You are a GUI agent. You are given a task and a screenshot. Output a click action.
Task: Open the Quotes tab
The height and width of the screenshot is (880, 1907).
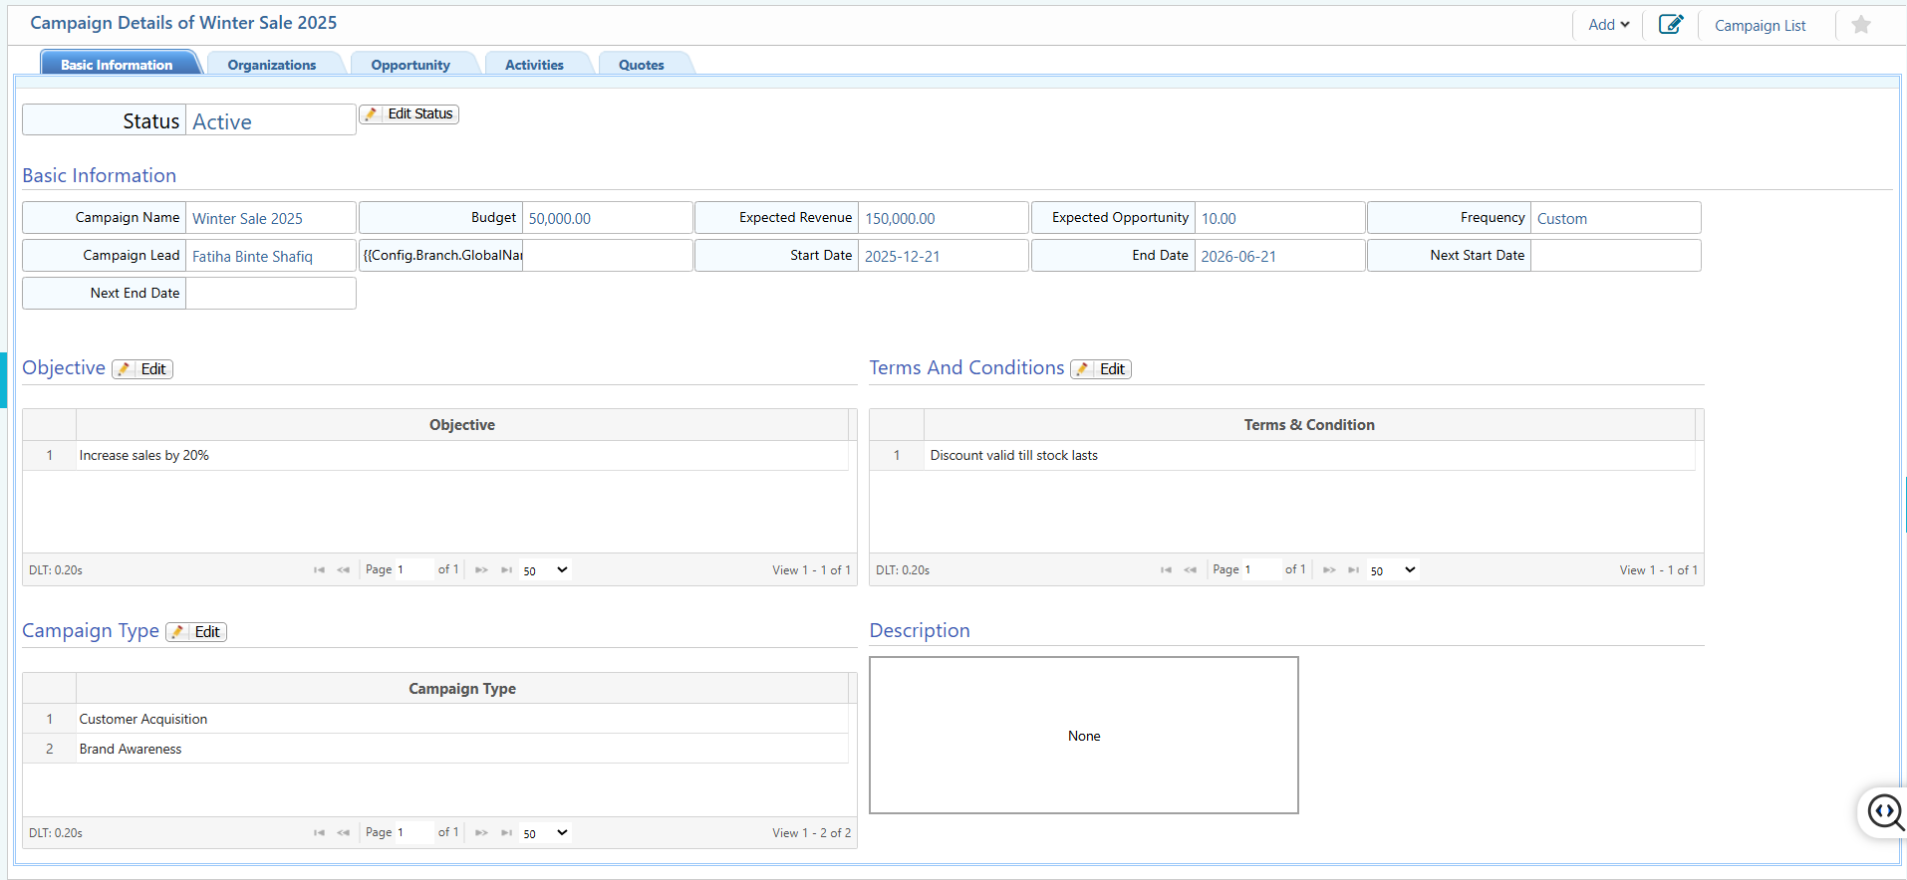(x=641, y=65)
